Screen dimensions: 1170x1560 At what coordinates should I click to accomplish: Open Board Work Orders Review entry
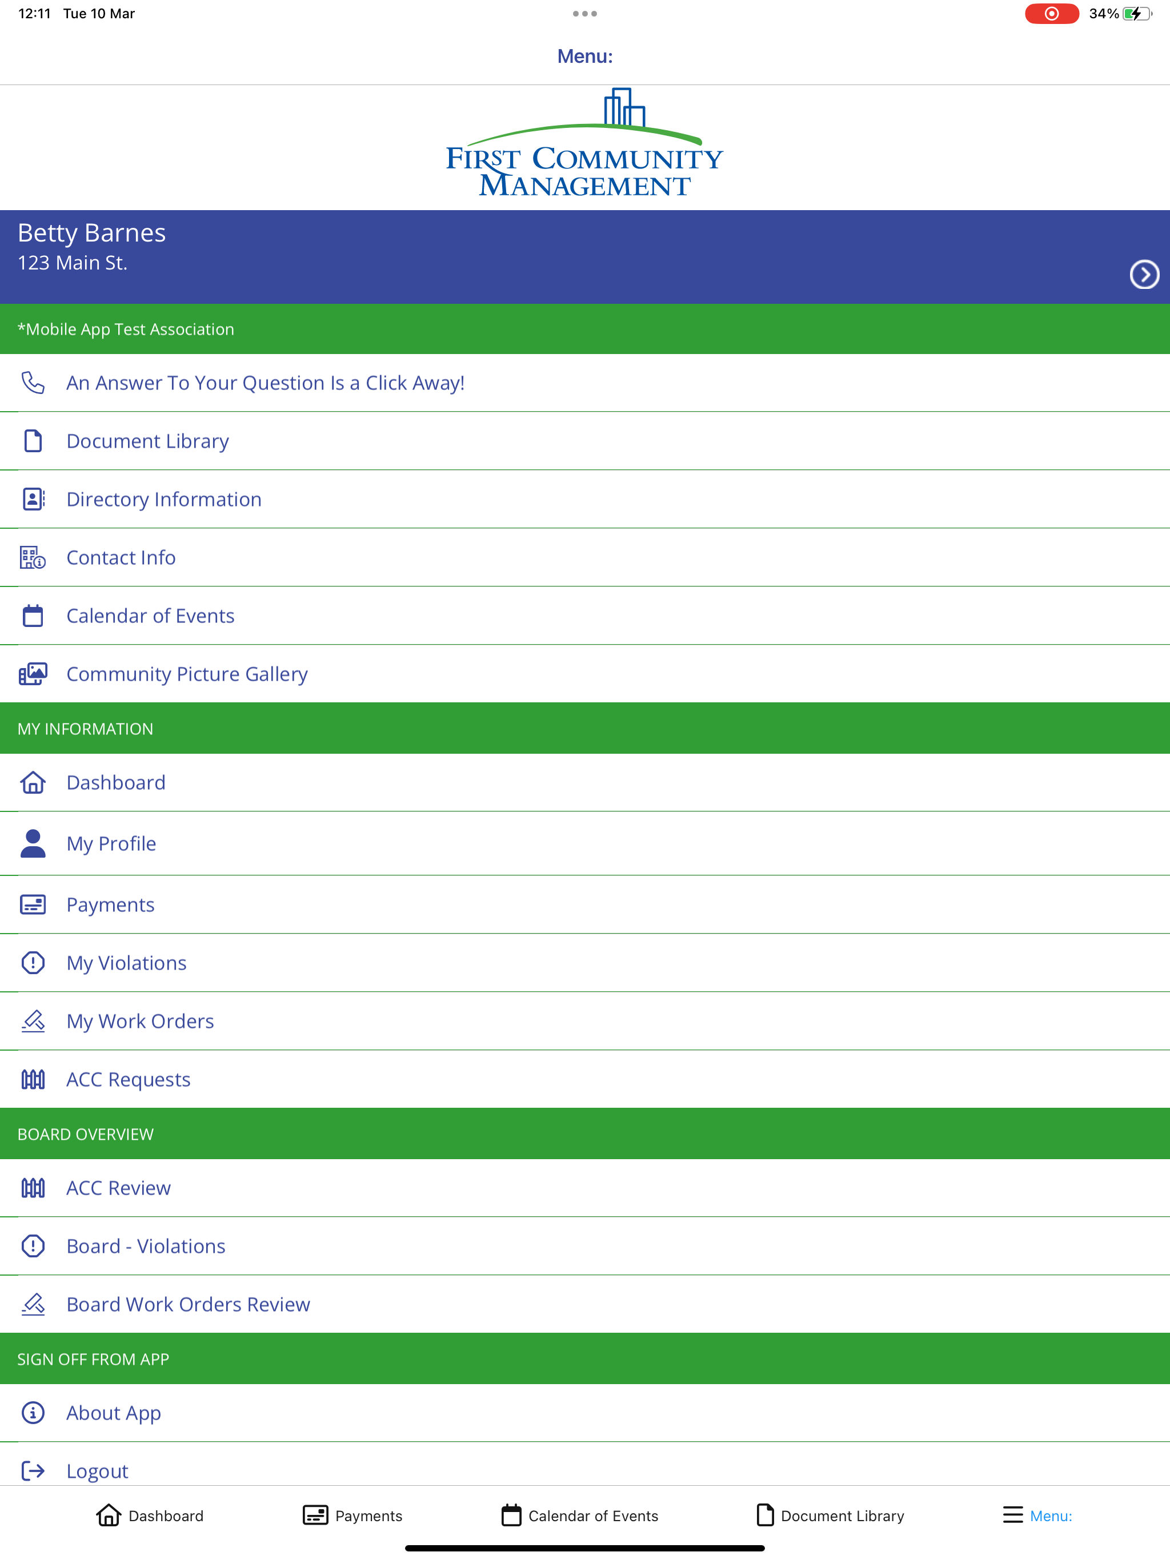pyautogui.click(x=585, y=1305)
